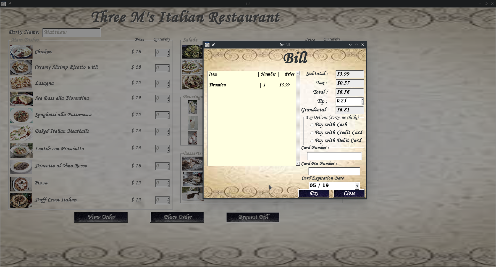Click the Stracotto al Vino Rosso quantity spinner
The height and width of the screenshot is (267, 496).
162,166
